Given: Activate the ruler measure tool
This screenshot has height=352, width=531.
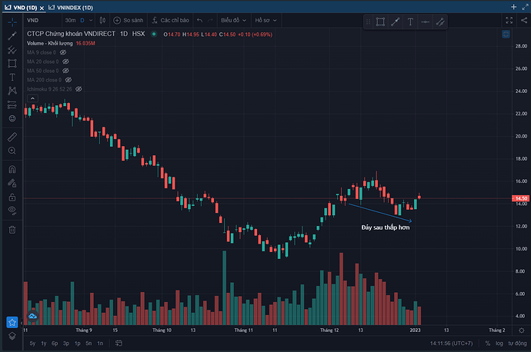Looking at the screenshot, I should click(12, 136).
